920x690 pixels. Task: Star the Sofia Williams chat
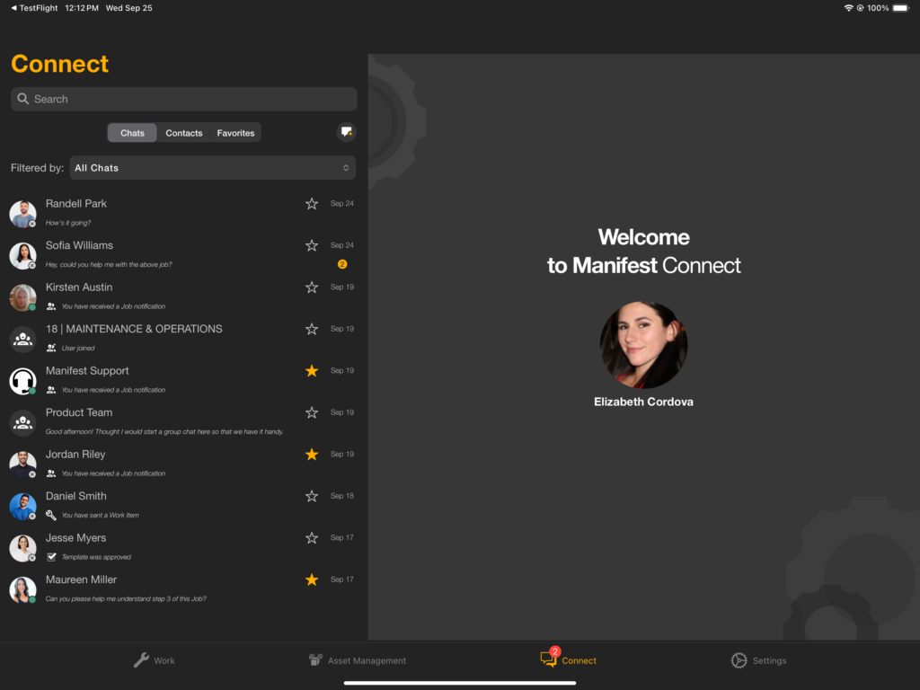click(312, 245)
